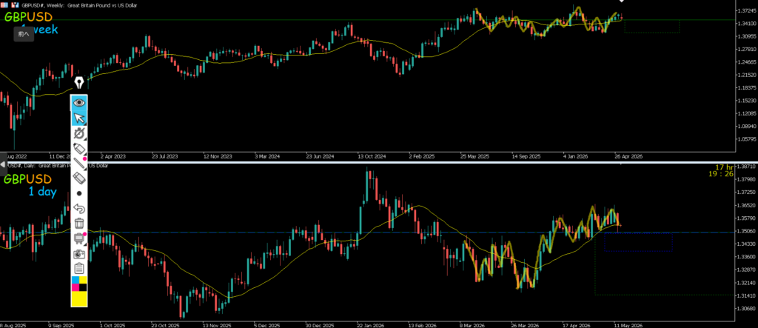Screen dimensions: 758x328
Task: Click the trash can delete icon
Action: pos(79,224)
